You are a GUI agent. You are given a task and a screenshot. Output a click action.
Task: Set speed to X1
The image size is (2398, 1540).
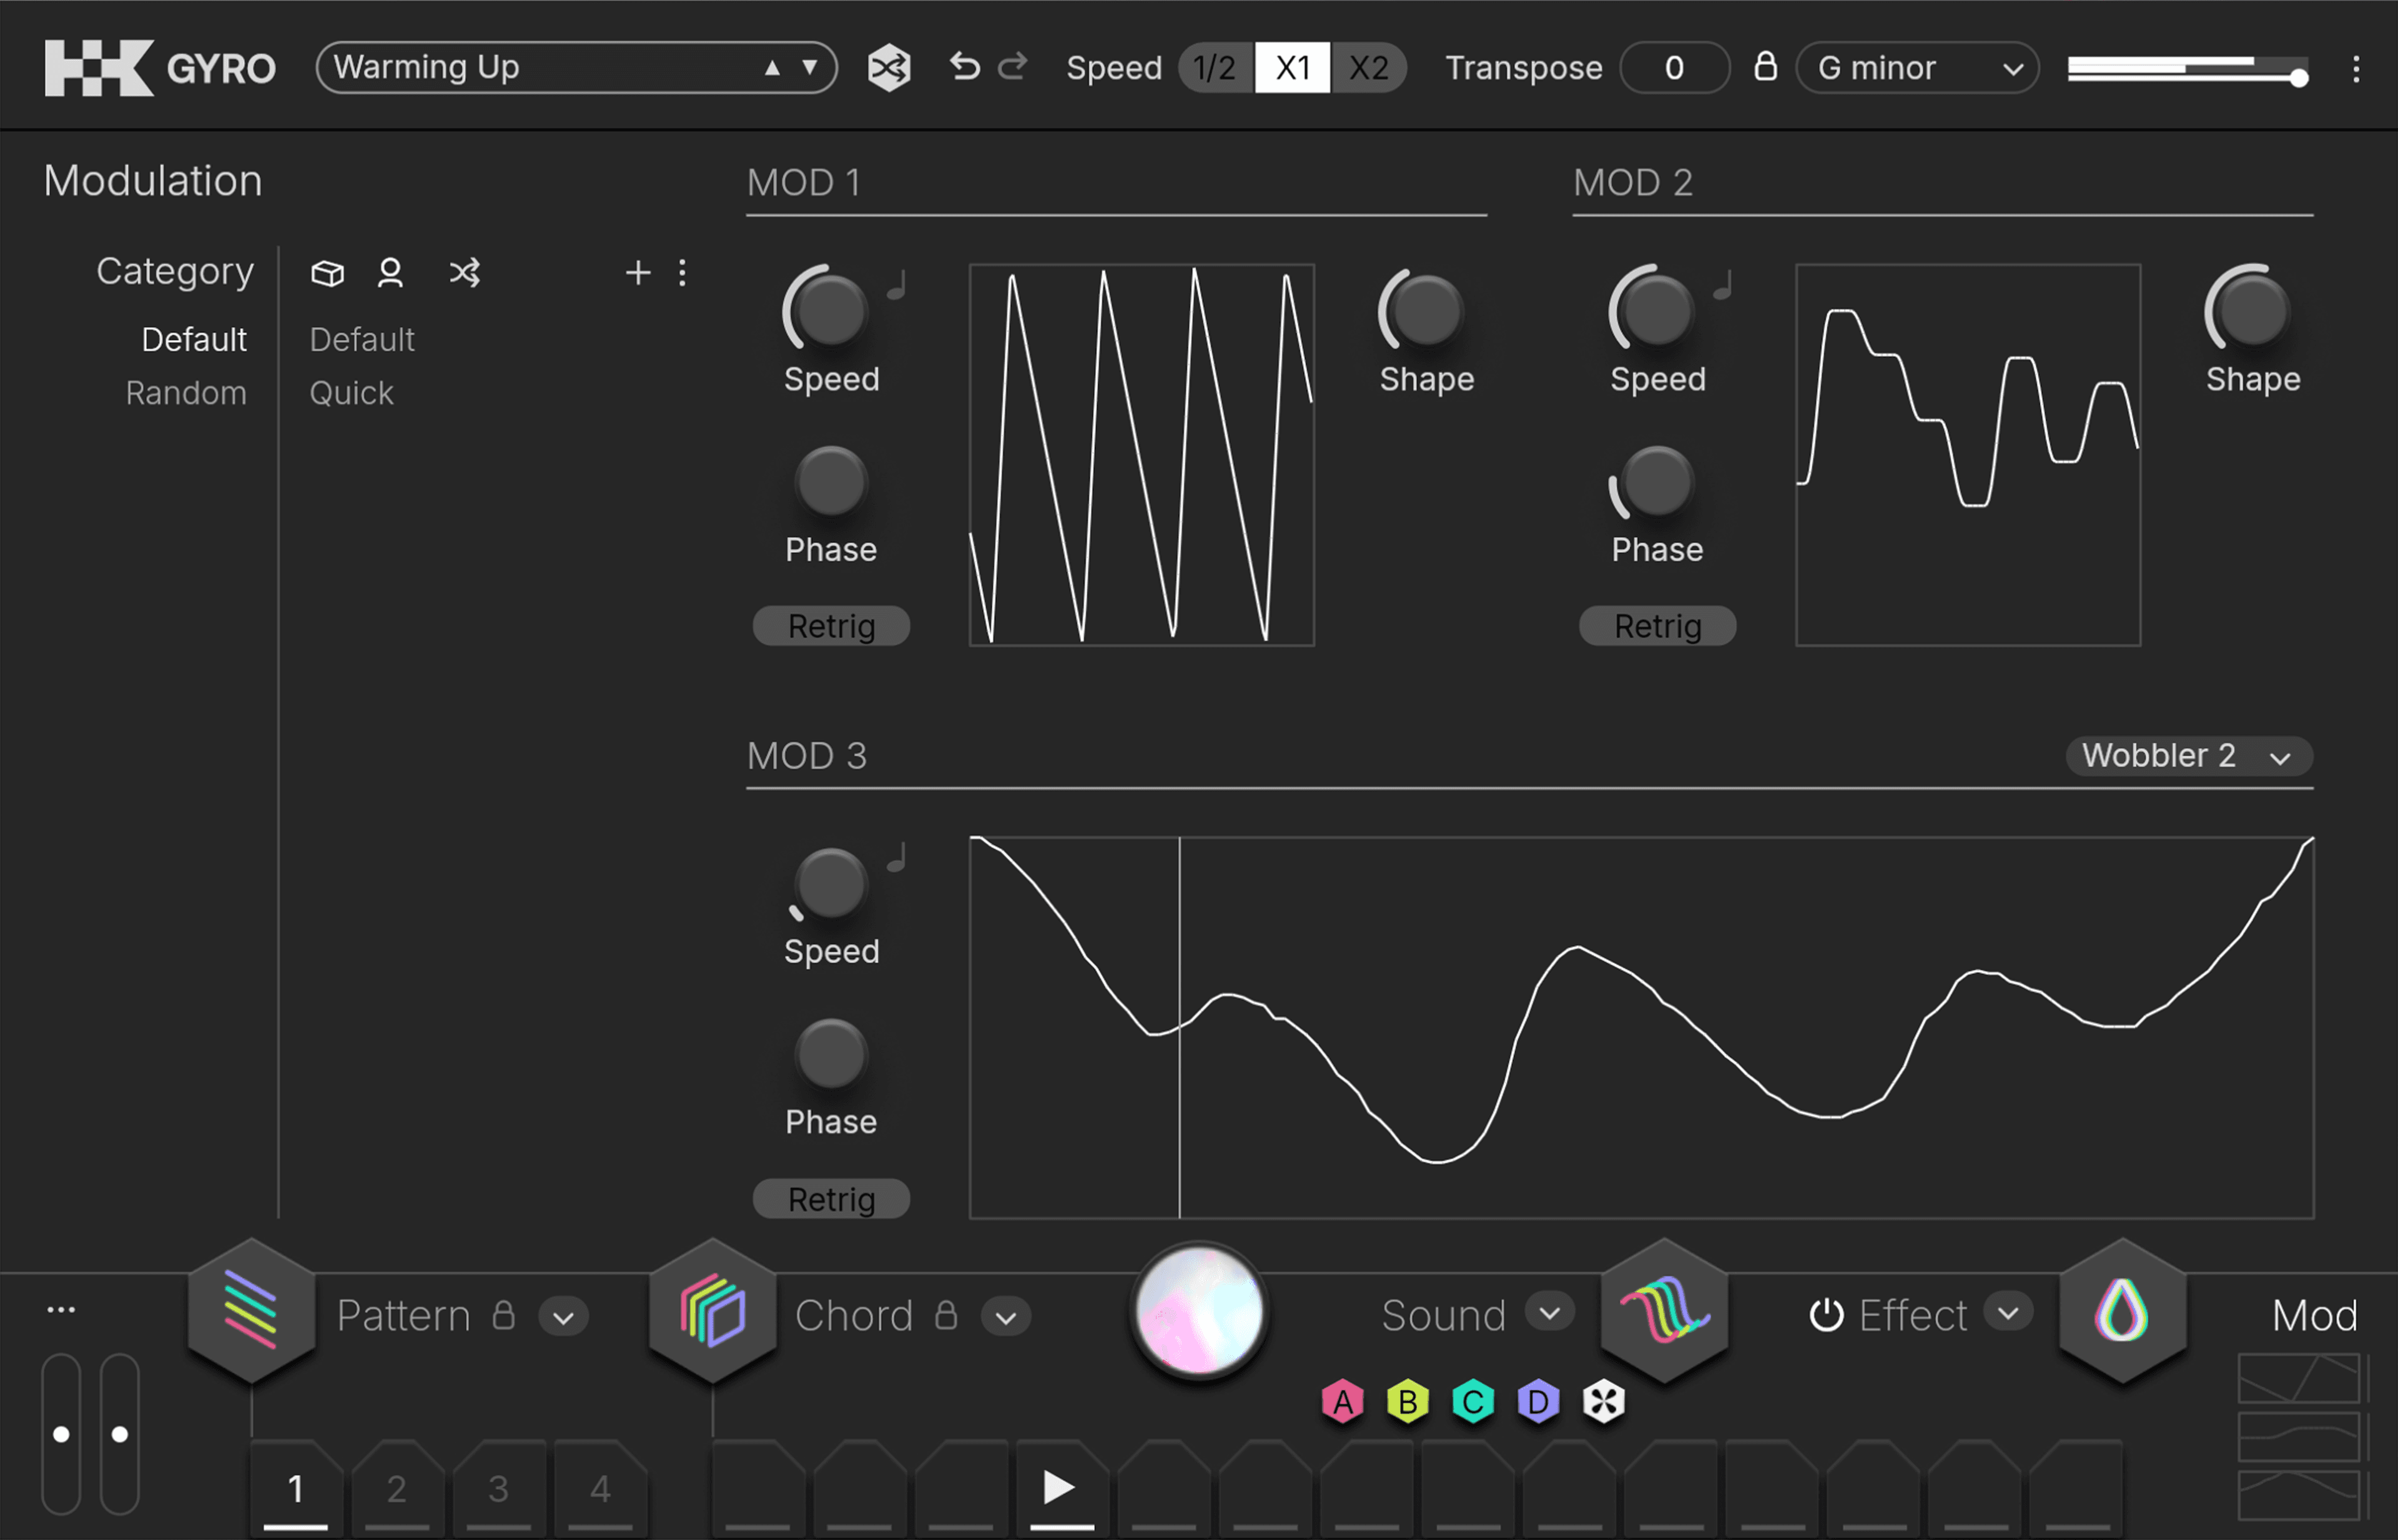click(1293, 68)
